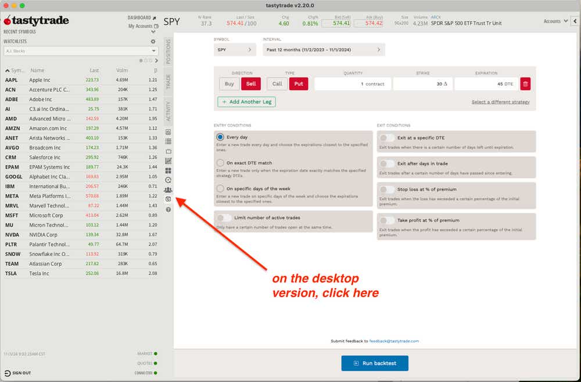Open the empty rectangle sidebar icon

point(168,151)
